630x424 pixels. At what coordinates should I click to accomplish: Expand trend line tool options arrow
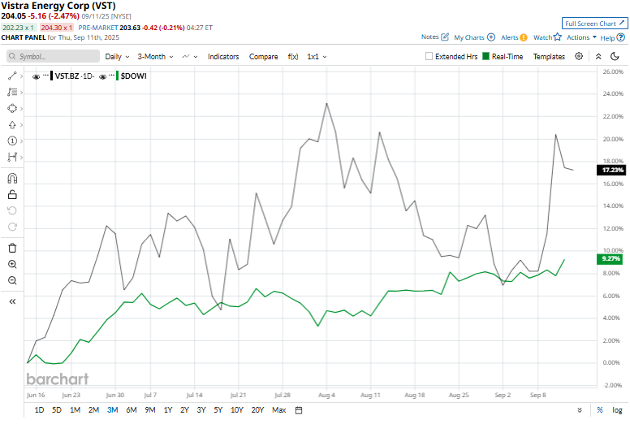point(21,76)
